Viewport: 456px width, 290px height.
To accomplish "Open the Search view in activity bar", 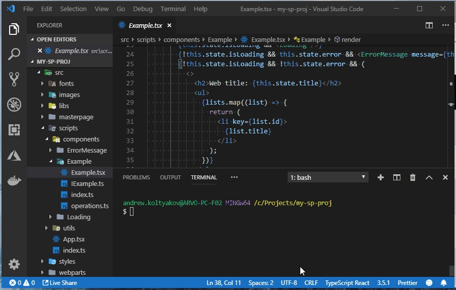I will pos(14,54).
